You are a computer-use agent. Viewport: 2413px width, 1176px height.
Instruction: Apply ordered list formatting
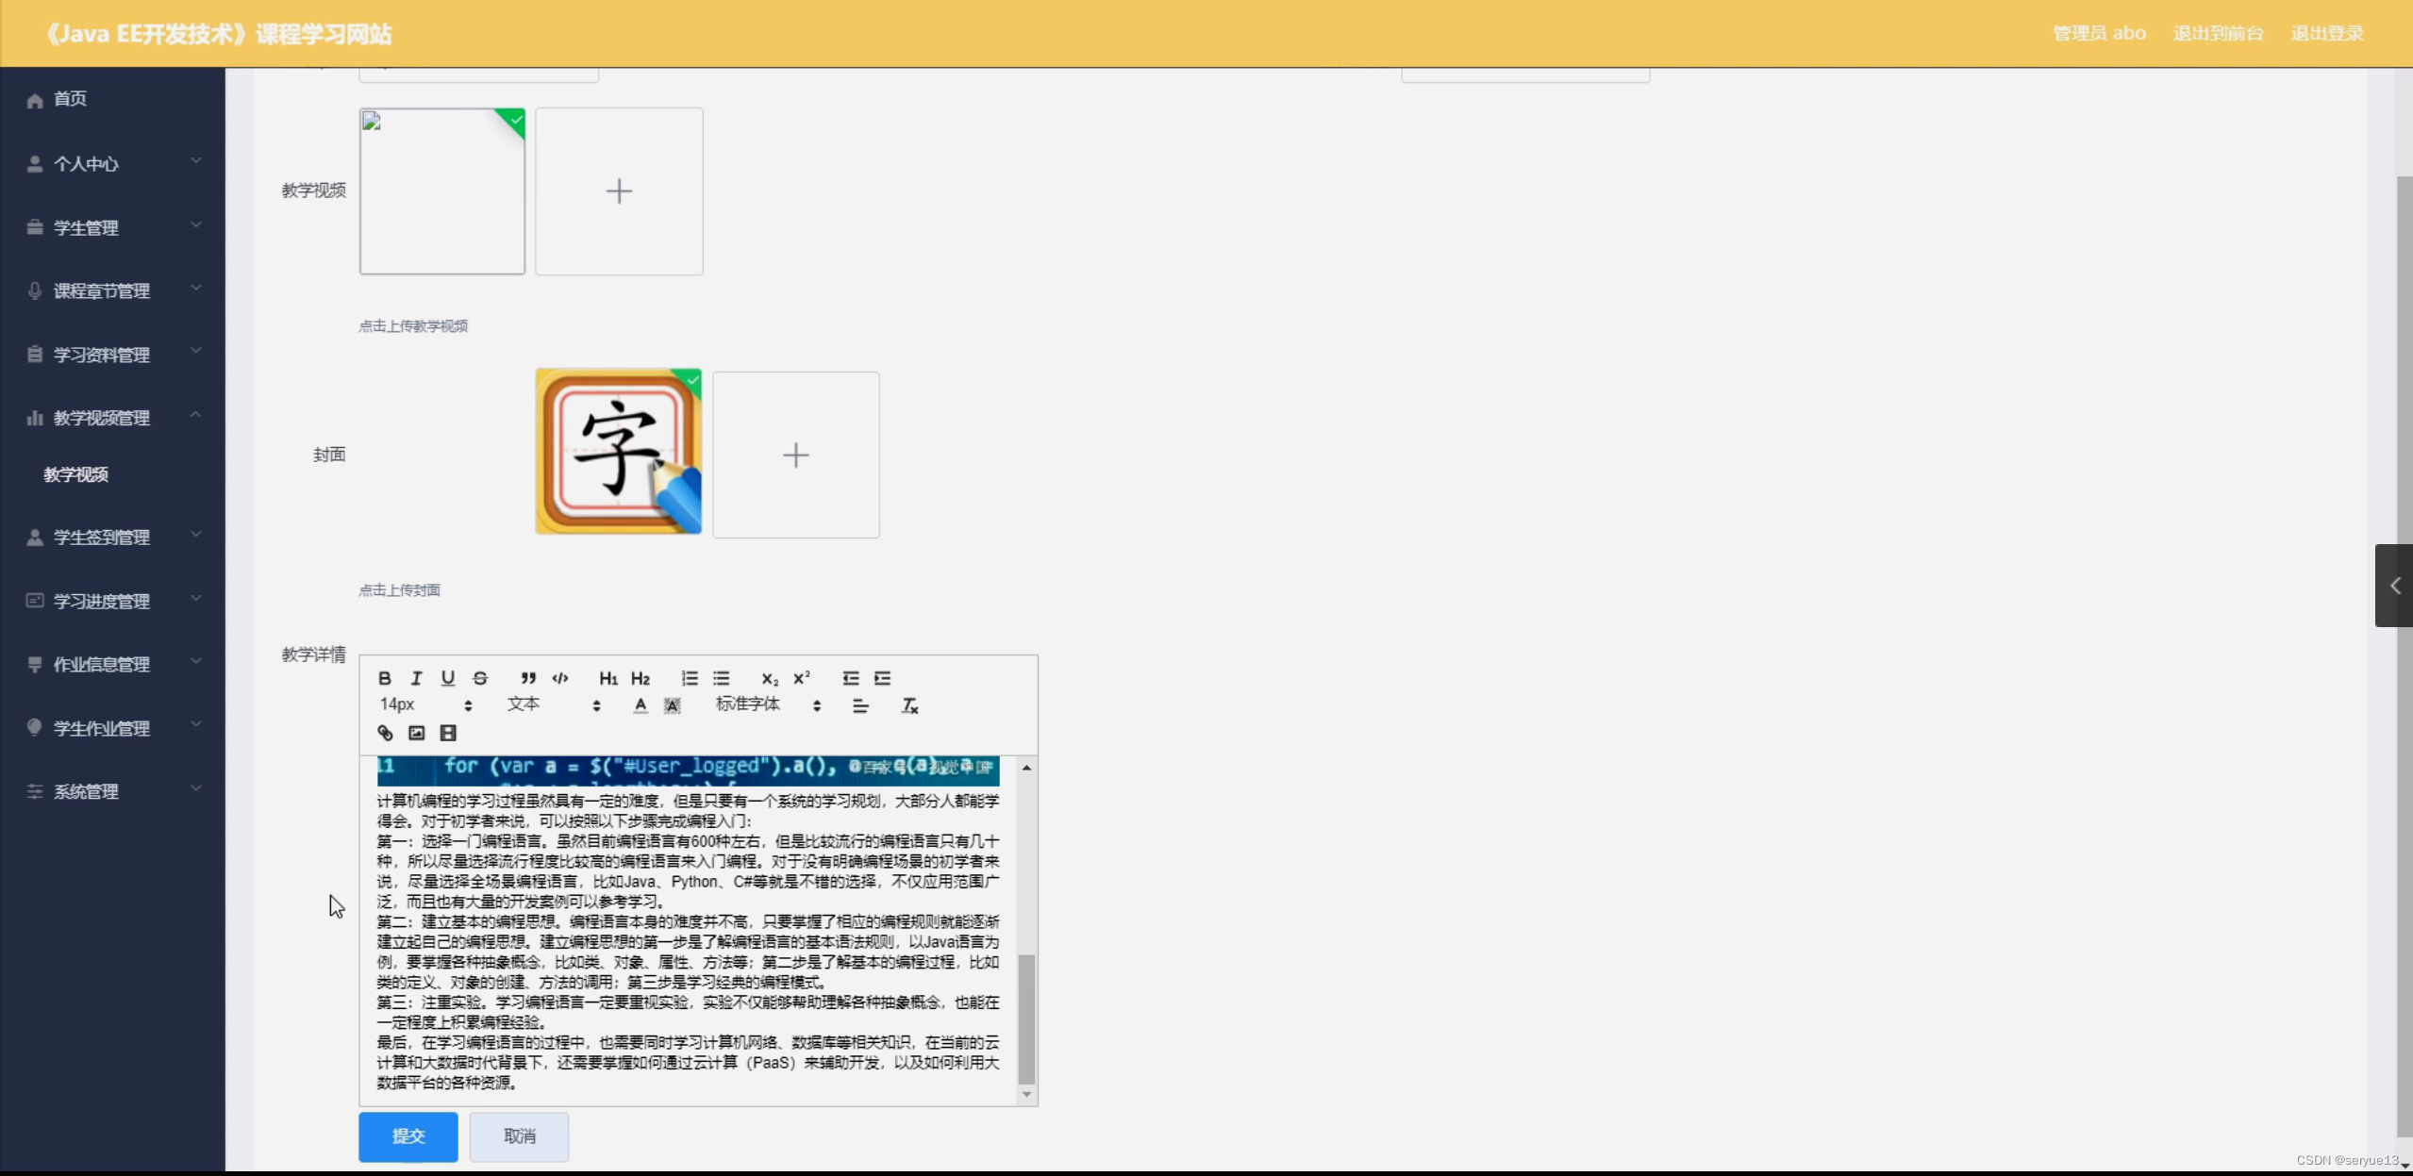pos(690,678)
